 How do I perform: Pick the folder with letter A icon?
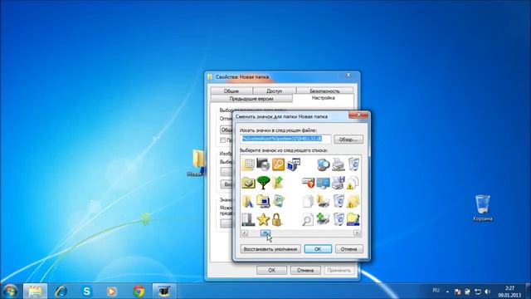click(248, 201)
